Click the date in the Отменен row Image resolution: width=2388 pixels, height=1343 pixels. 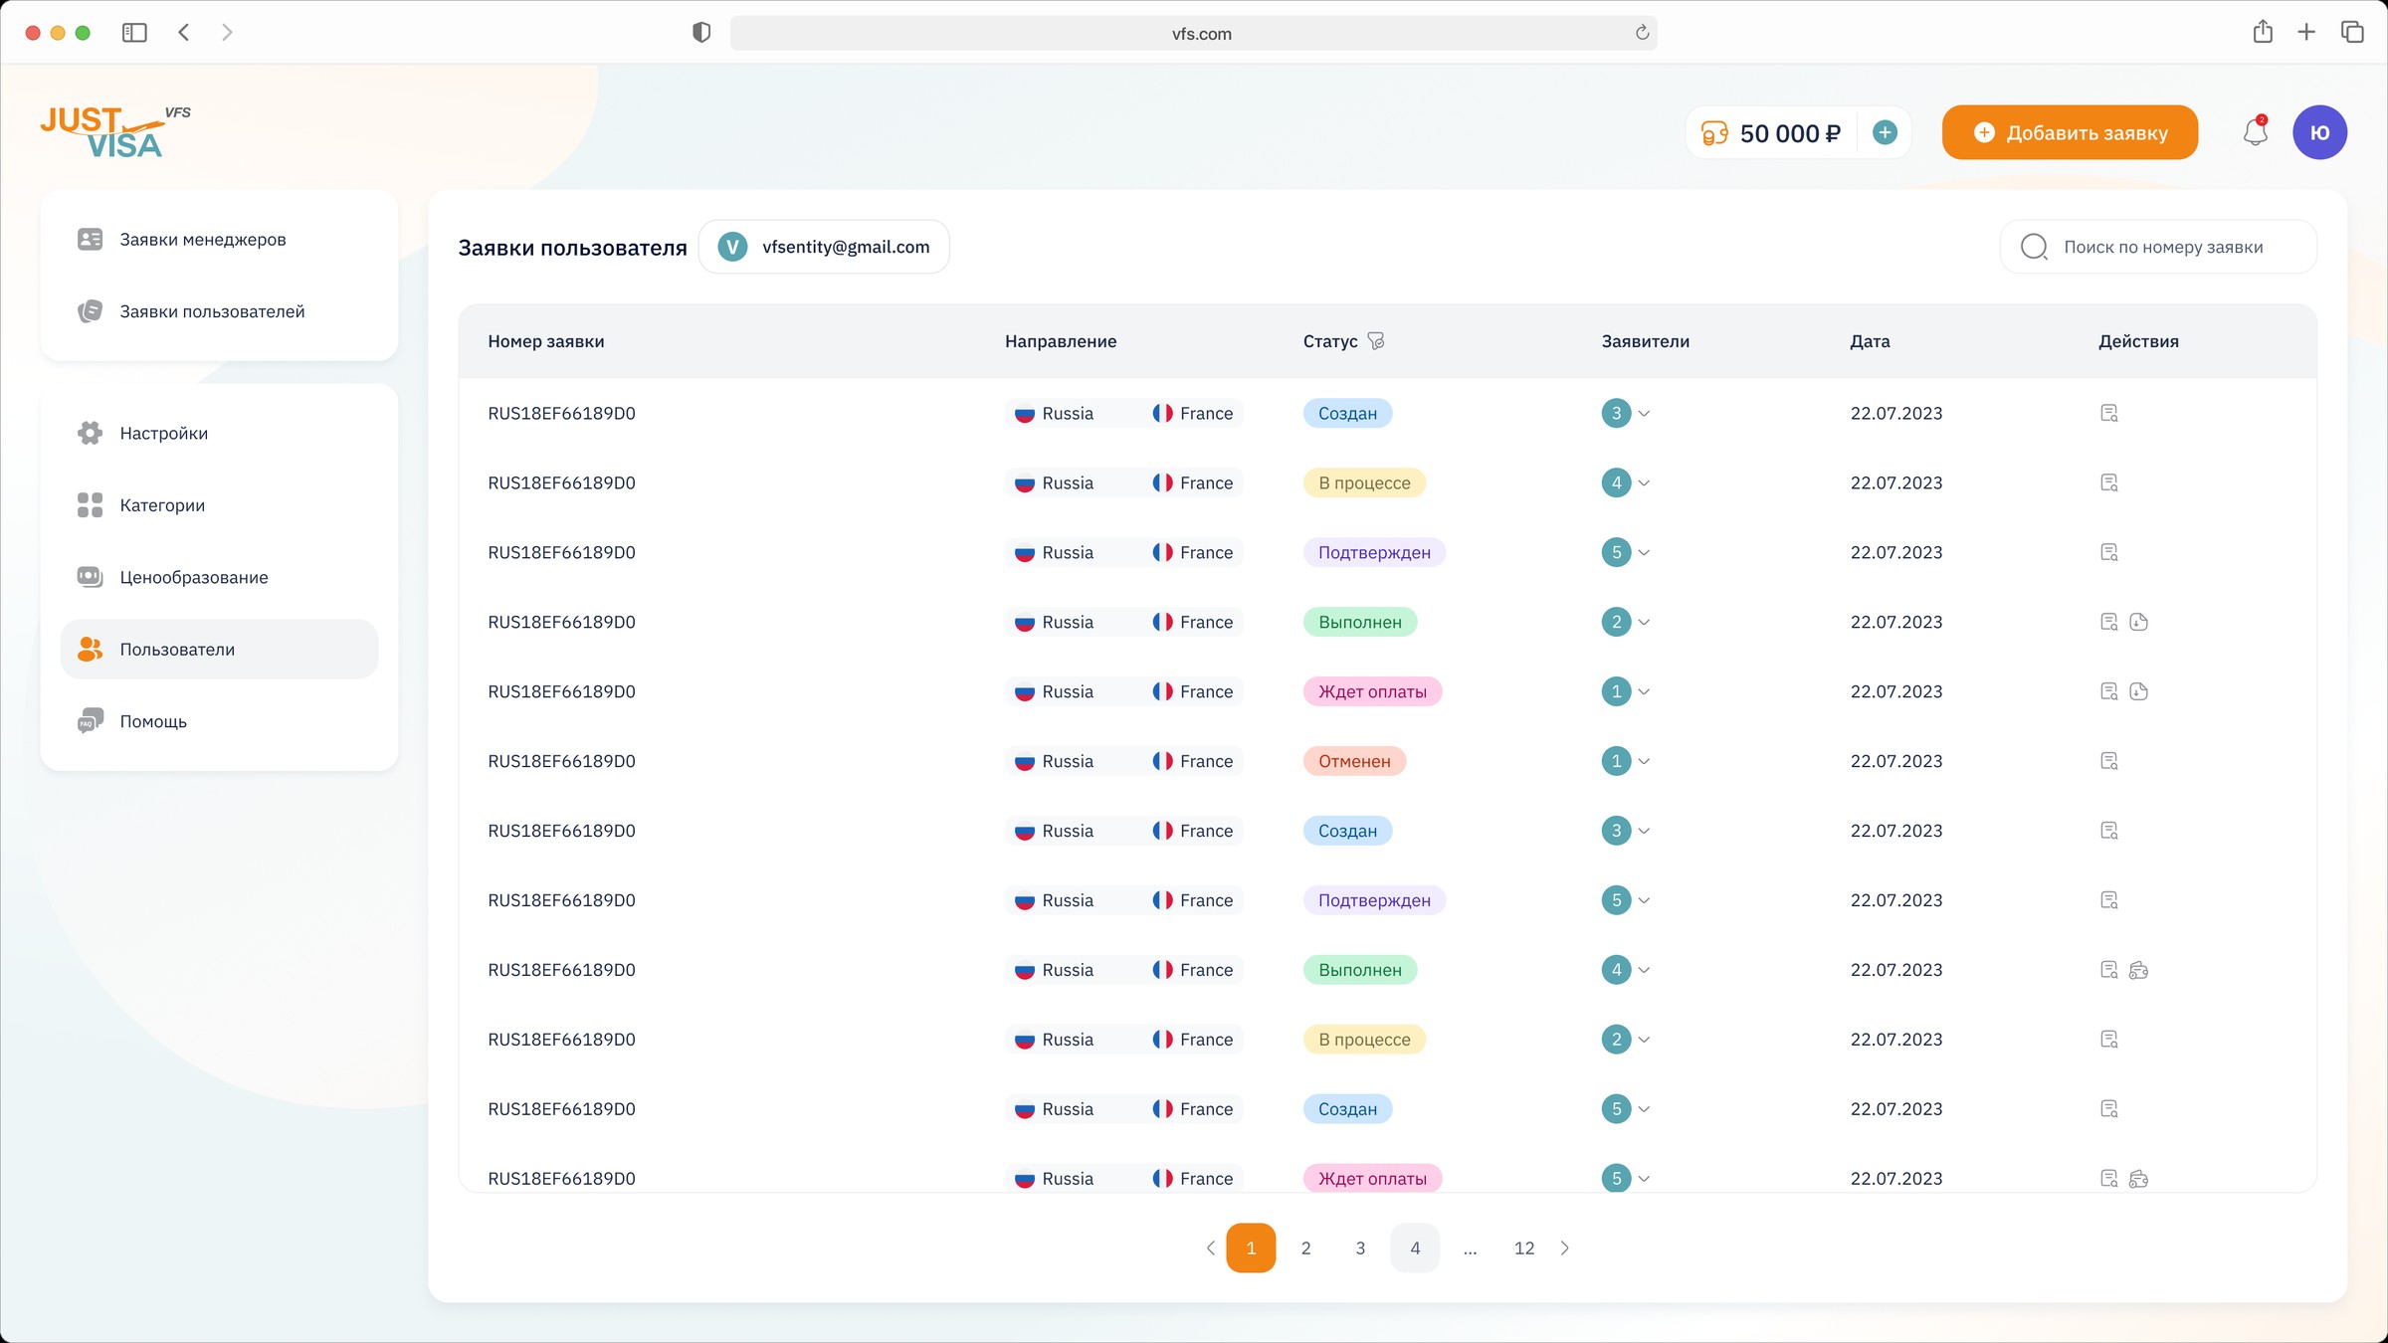click(x=1896, y=761)
